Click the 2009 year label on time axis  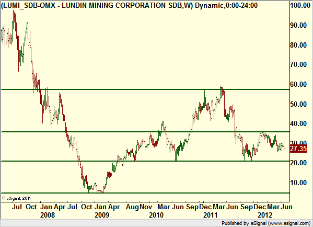click(x=102, y=215)
